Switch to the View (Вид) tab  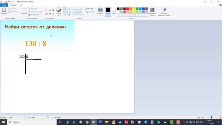click(x=21, y=5)
